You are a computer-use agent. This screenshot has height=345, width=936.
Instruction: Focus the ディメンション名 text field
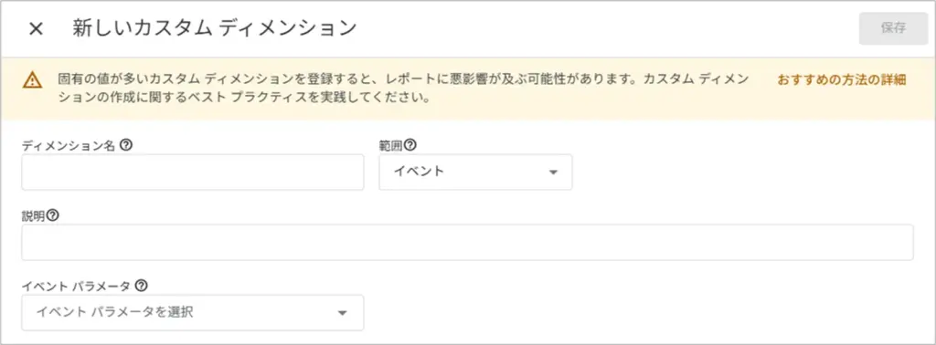click(x=193, y=172)
